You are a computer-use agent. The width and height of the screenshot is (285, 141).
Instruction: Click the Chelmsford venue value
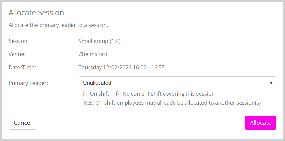[x=93, y=54]
